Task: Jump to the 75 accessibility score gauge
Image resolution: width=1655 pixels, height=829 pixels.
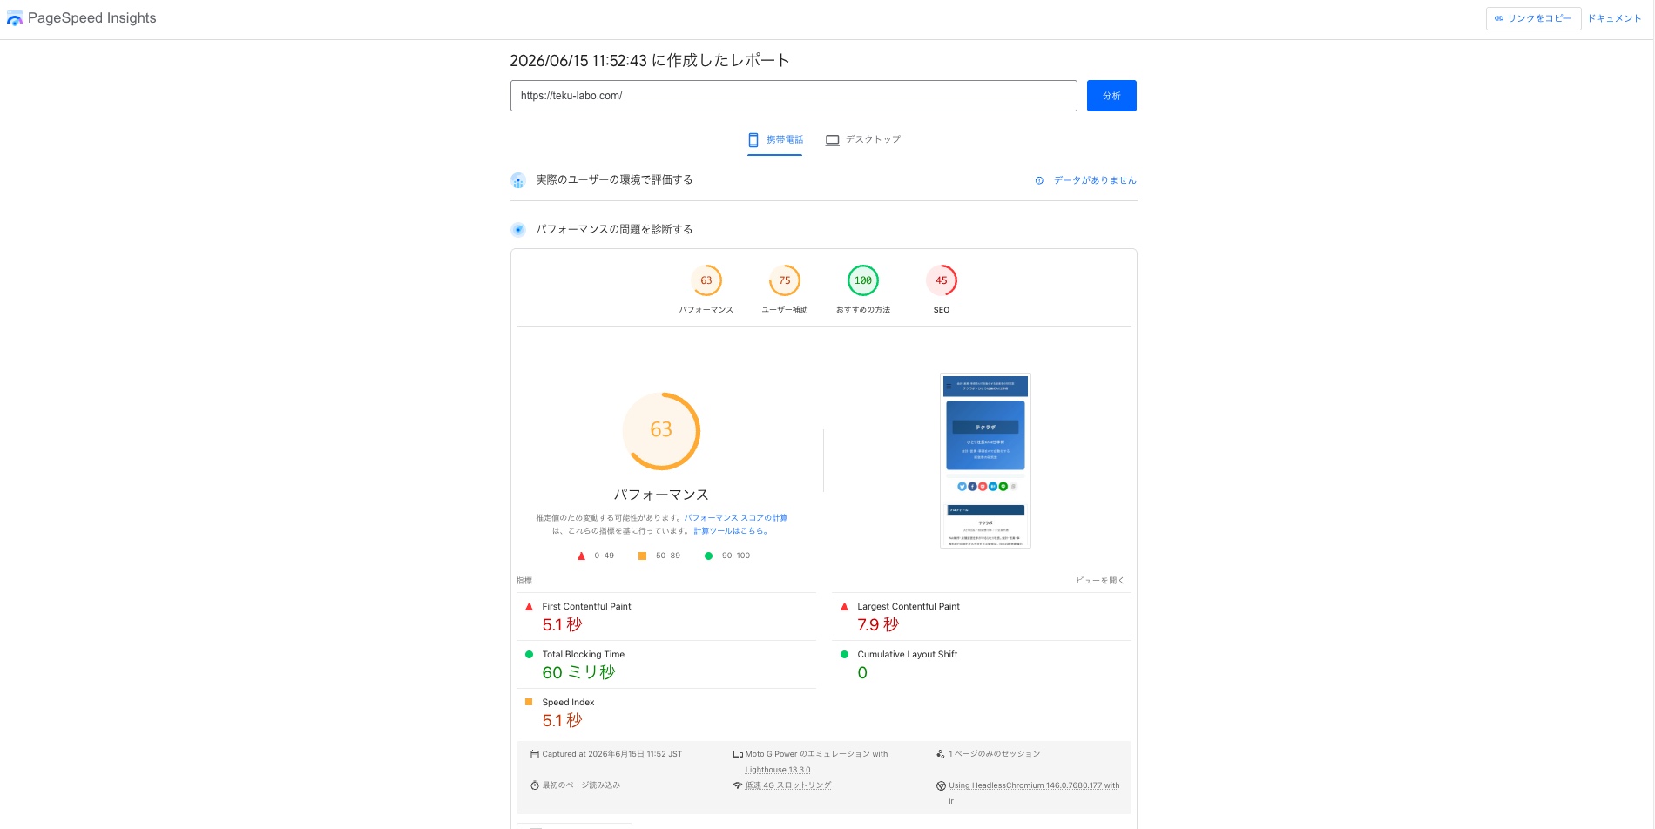Action: coord(785,280)
